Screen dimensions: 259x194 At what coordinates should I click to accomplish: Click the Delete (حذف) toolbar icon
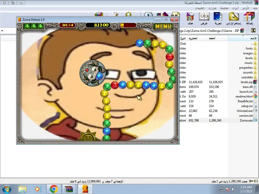coord(190,18)
